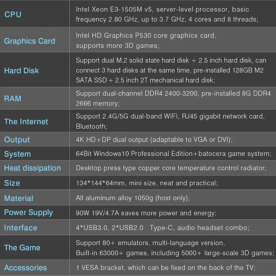Click the Size row label
This screenshot has width=276, height=276.
click(x=12, y=183)
